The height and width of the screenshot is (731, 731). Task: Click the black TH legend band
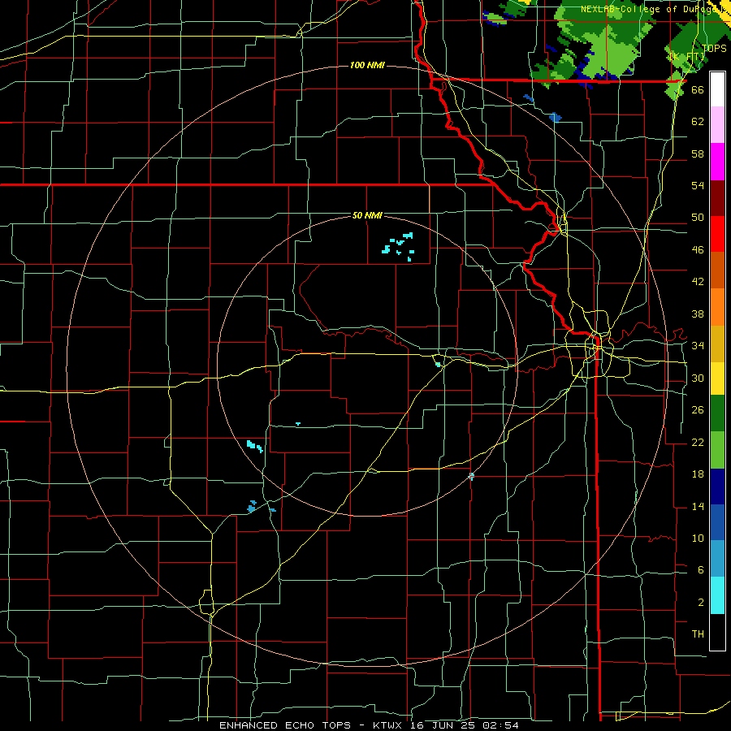coord(717,631)
